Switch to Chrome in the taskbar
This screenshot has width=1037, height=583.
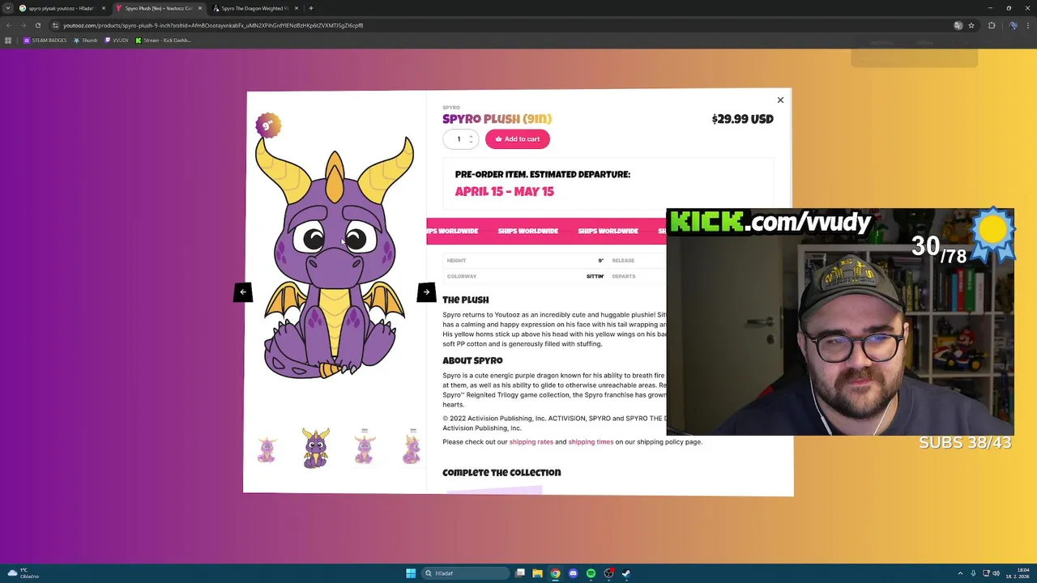click(555, 573)
